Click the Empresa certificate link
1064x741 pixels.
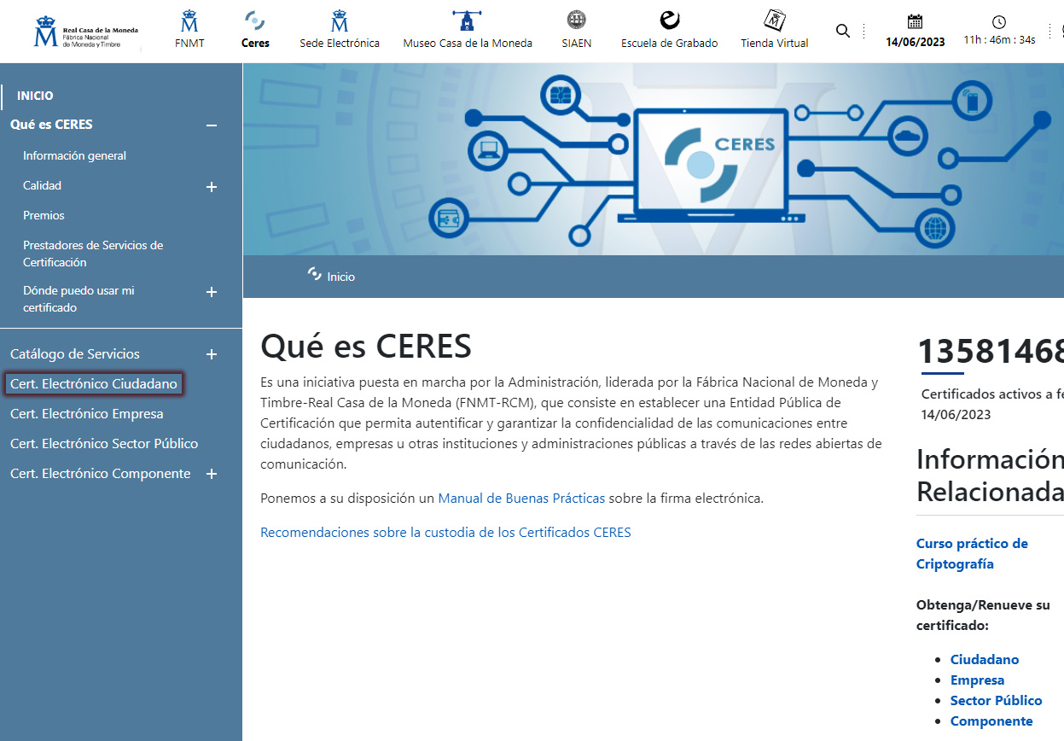[x=977, y=680]
